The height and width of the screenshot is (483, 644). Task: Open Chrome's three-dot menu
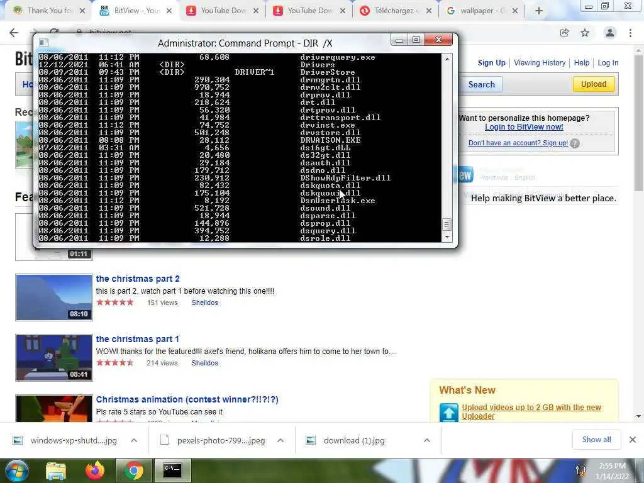point(630,33)
